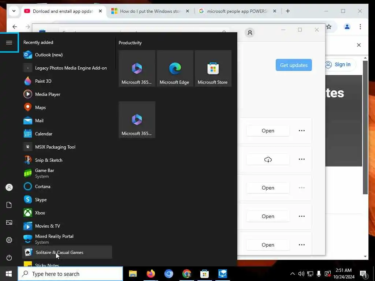This screenshot has width=375, height=281.
Task: Go back in Chrome
Action: click(15, 27)
